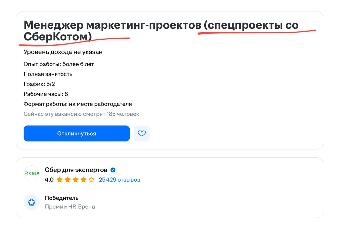Click the 4,0 rating number

49,180
